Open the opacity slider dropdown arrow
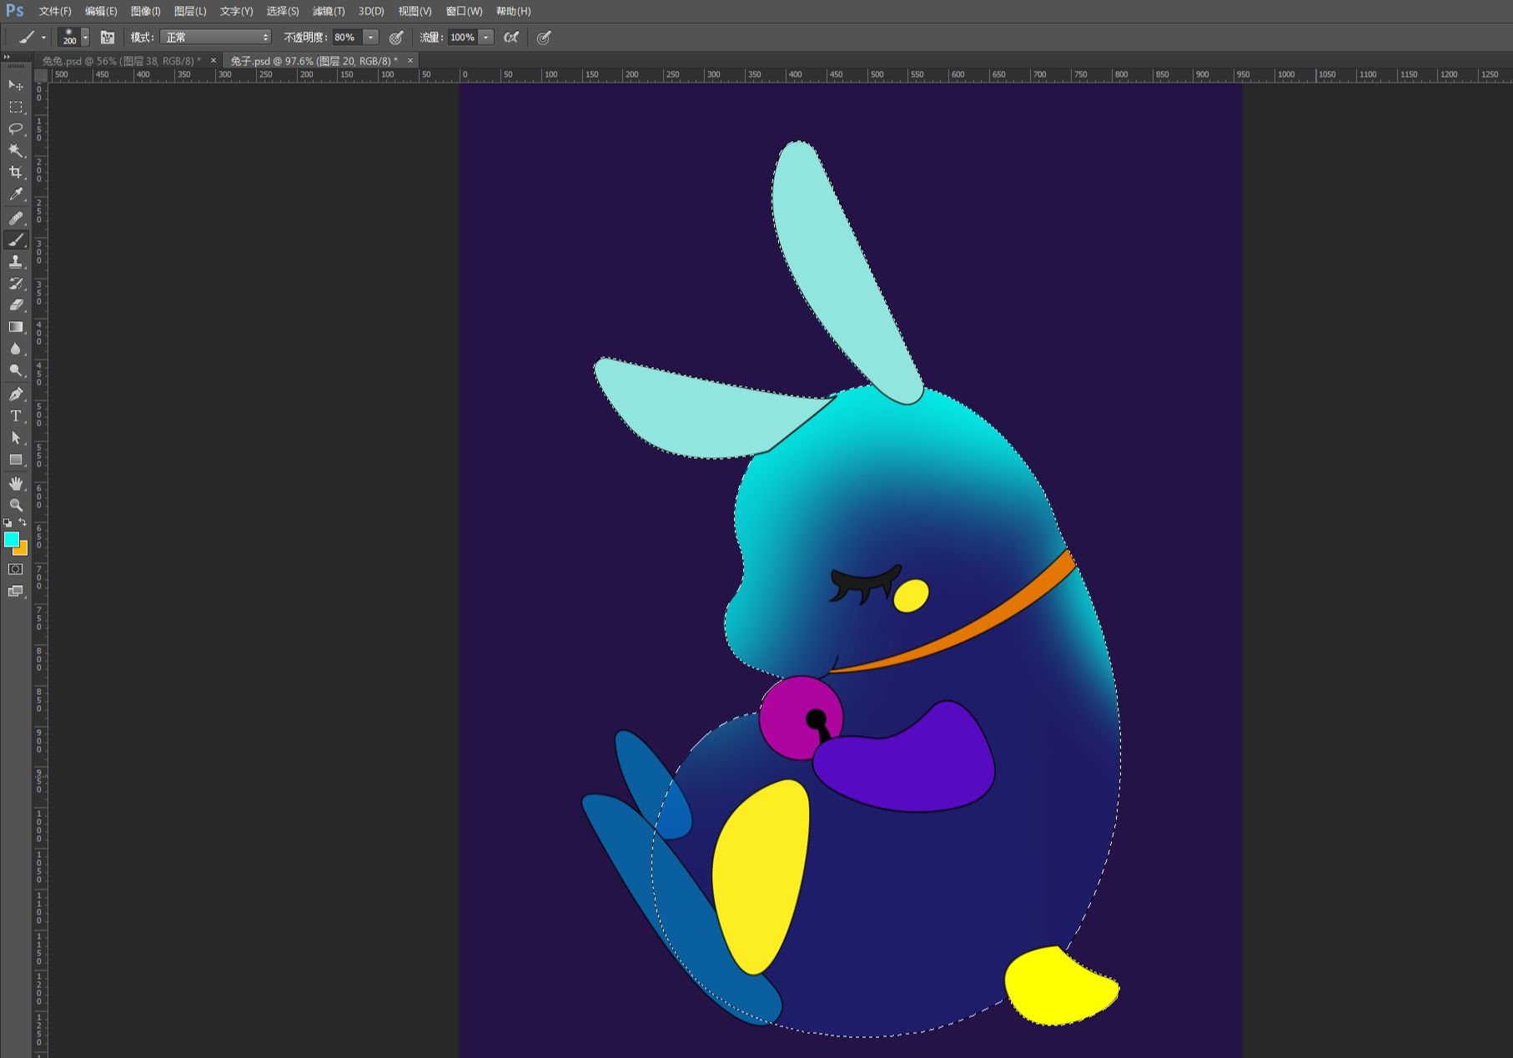 [x=371, y=38]
